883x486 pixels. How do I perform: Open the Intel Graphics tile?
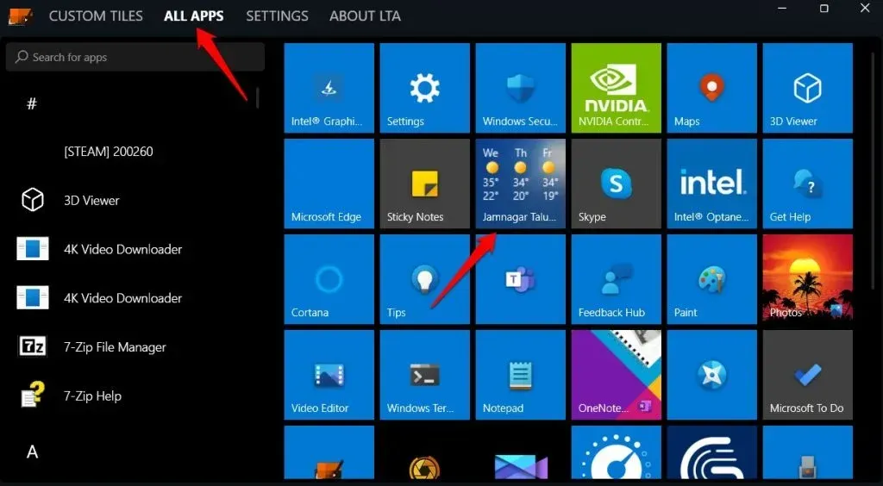pos(329,88)
